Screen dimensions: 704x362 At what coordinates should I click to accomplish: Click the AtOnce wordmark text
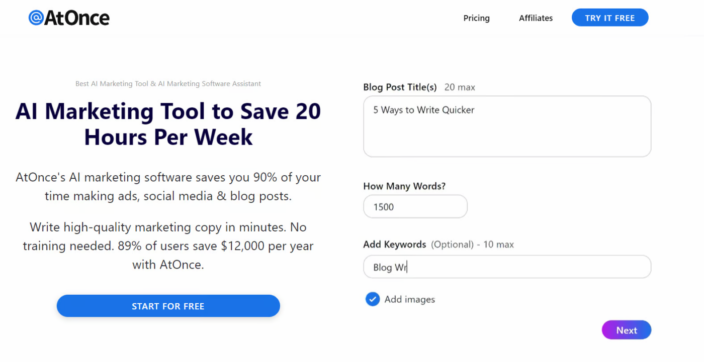tap(76, 18)
